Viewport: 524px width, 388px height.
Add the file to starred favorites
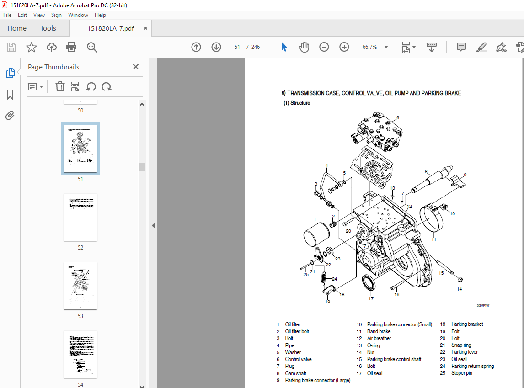[x=32, y=47]
